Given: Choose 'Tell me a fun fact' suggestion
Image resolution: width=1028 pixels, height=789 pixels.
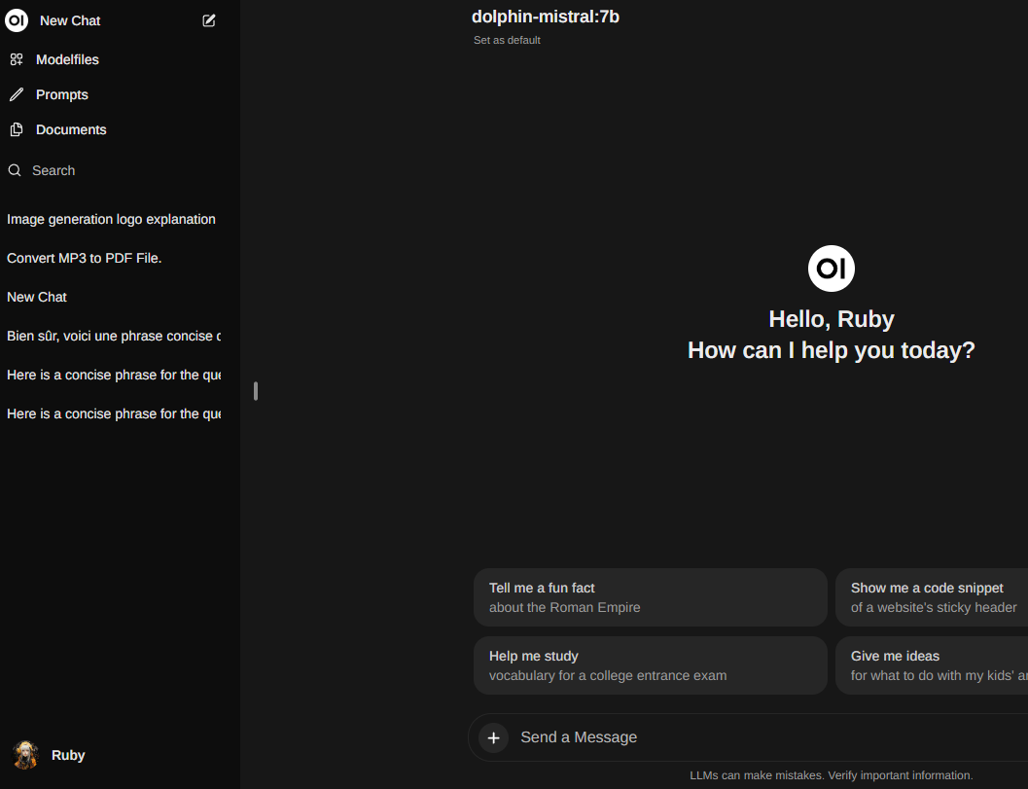Looking at the screenshot, I should (650, 597).
